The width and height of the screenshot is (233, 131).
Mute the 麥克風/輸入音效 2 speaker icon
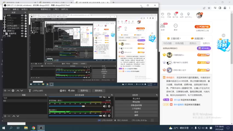click(105, 106)
